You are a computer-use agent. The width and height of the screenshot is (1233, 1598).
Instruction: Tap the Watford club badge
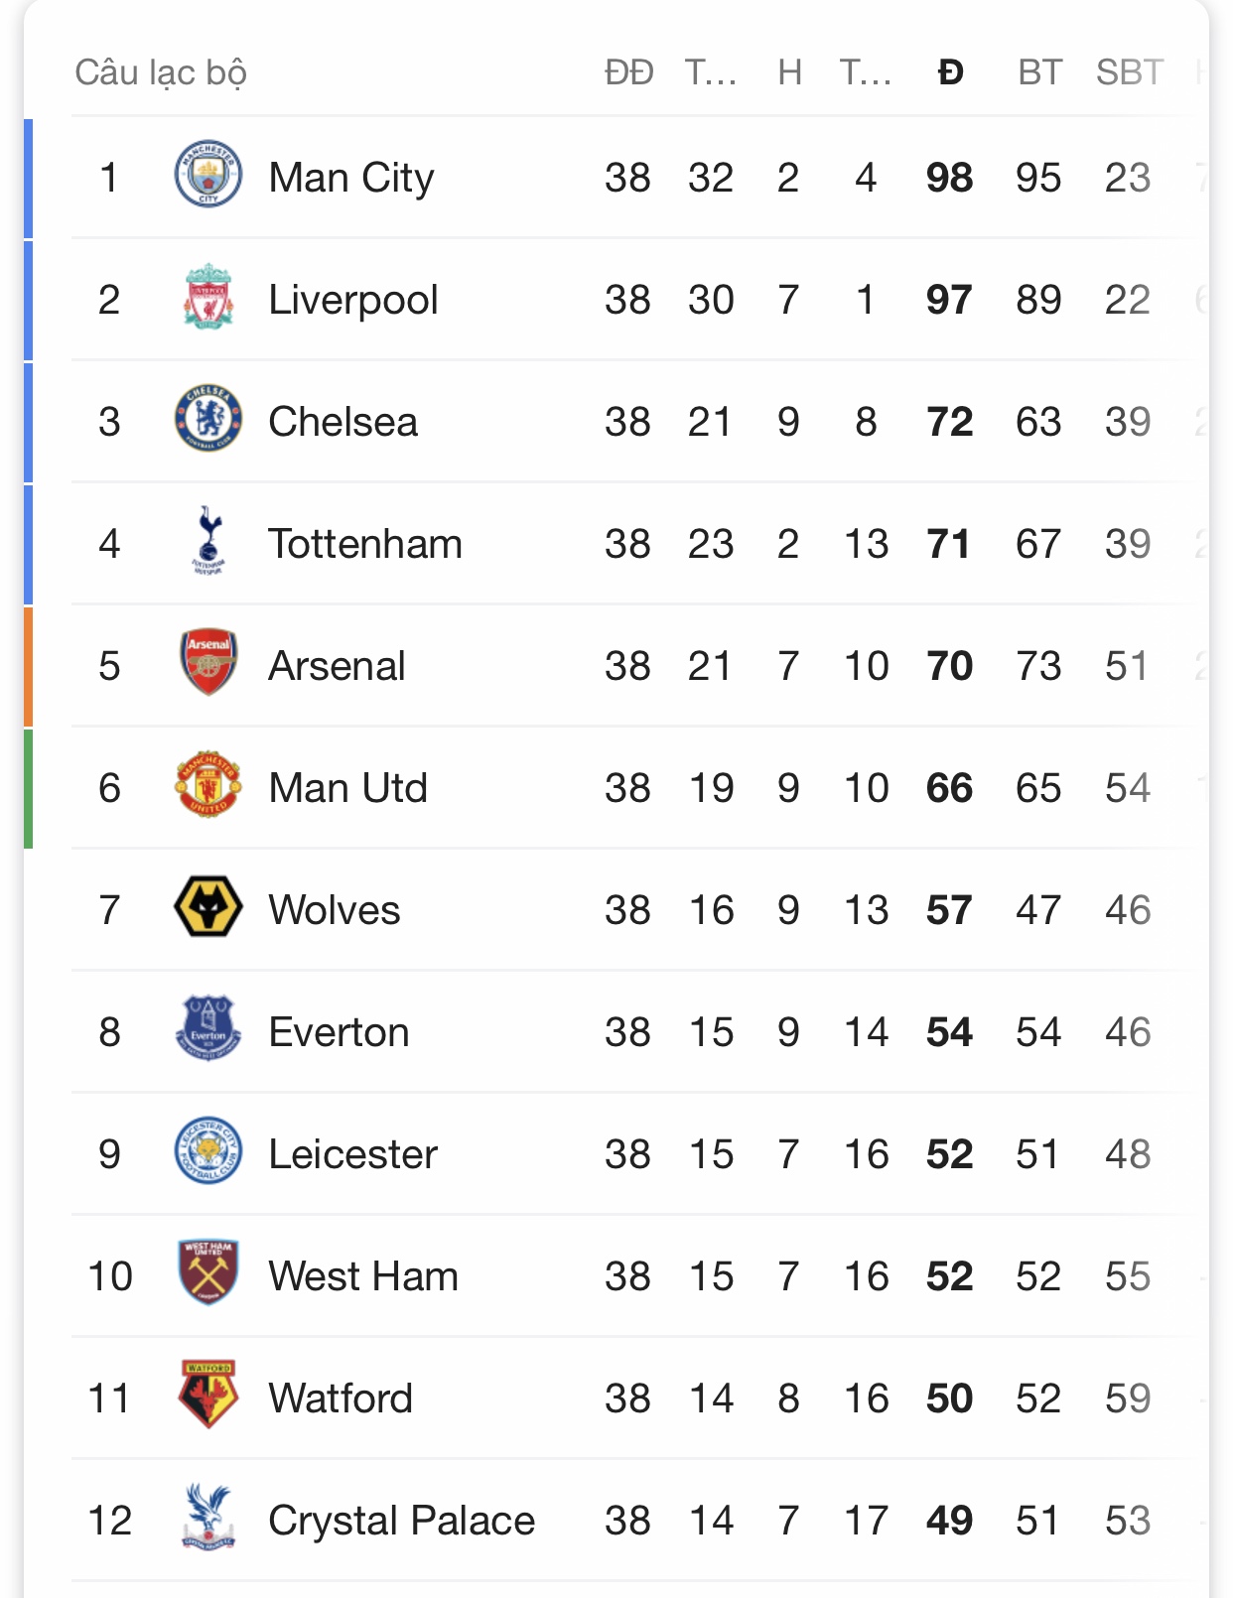pos(207,1396)
